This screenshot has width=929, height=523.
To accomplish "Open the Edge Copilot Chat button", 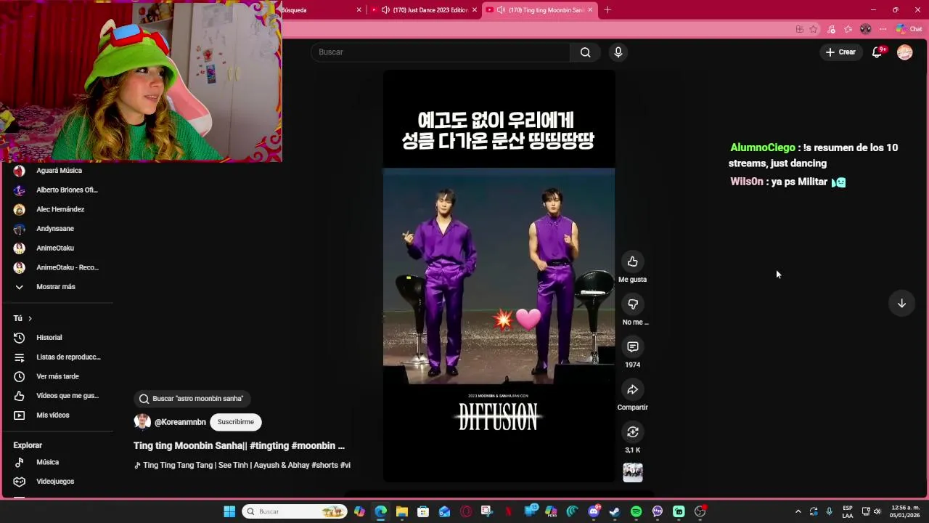I will tap(909, 29).
